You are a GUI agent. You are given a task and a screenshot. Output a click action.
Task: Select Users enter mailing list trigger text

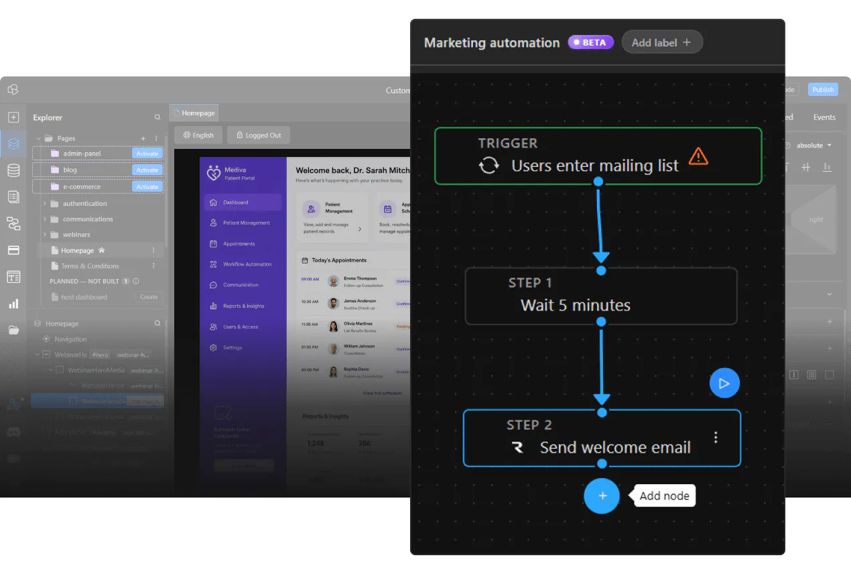pos(595,166)
